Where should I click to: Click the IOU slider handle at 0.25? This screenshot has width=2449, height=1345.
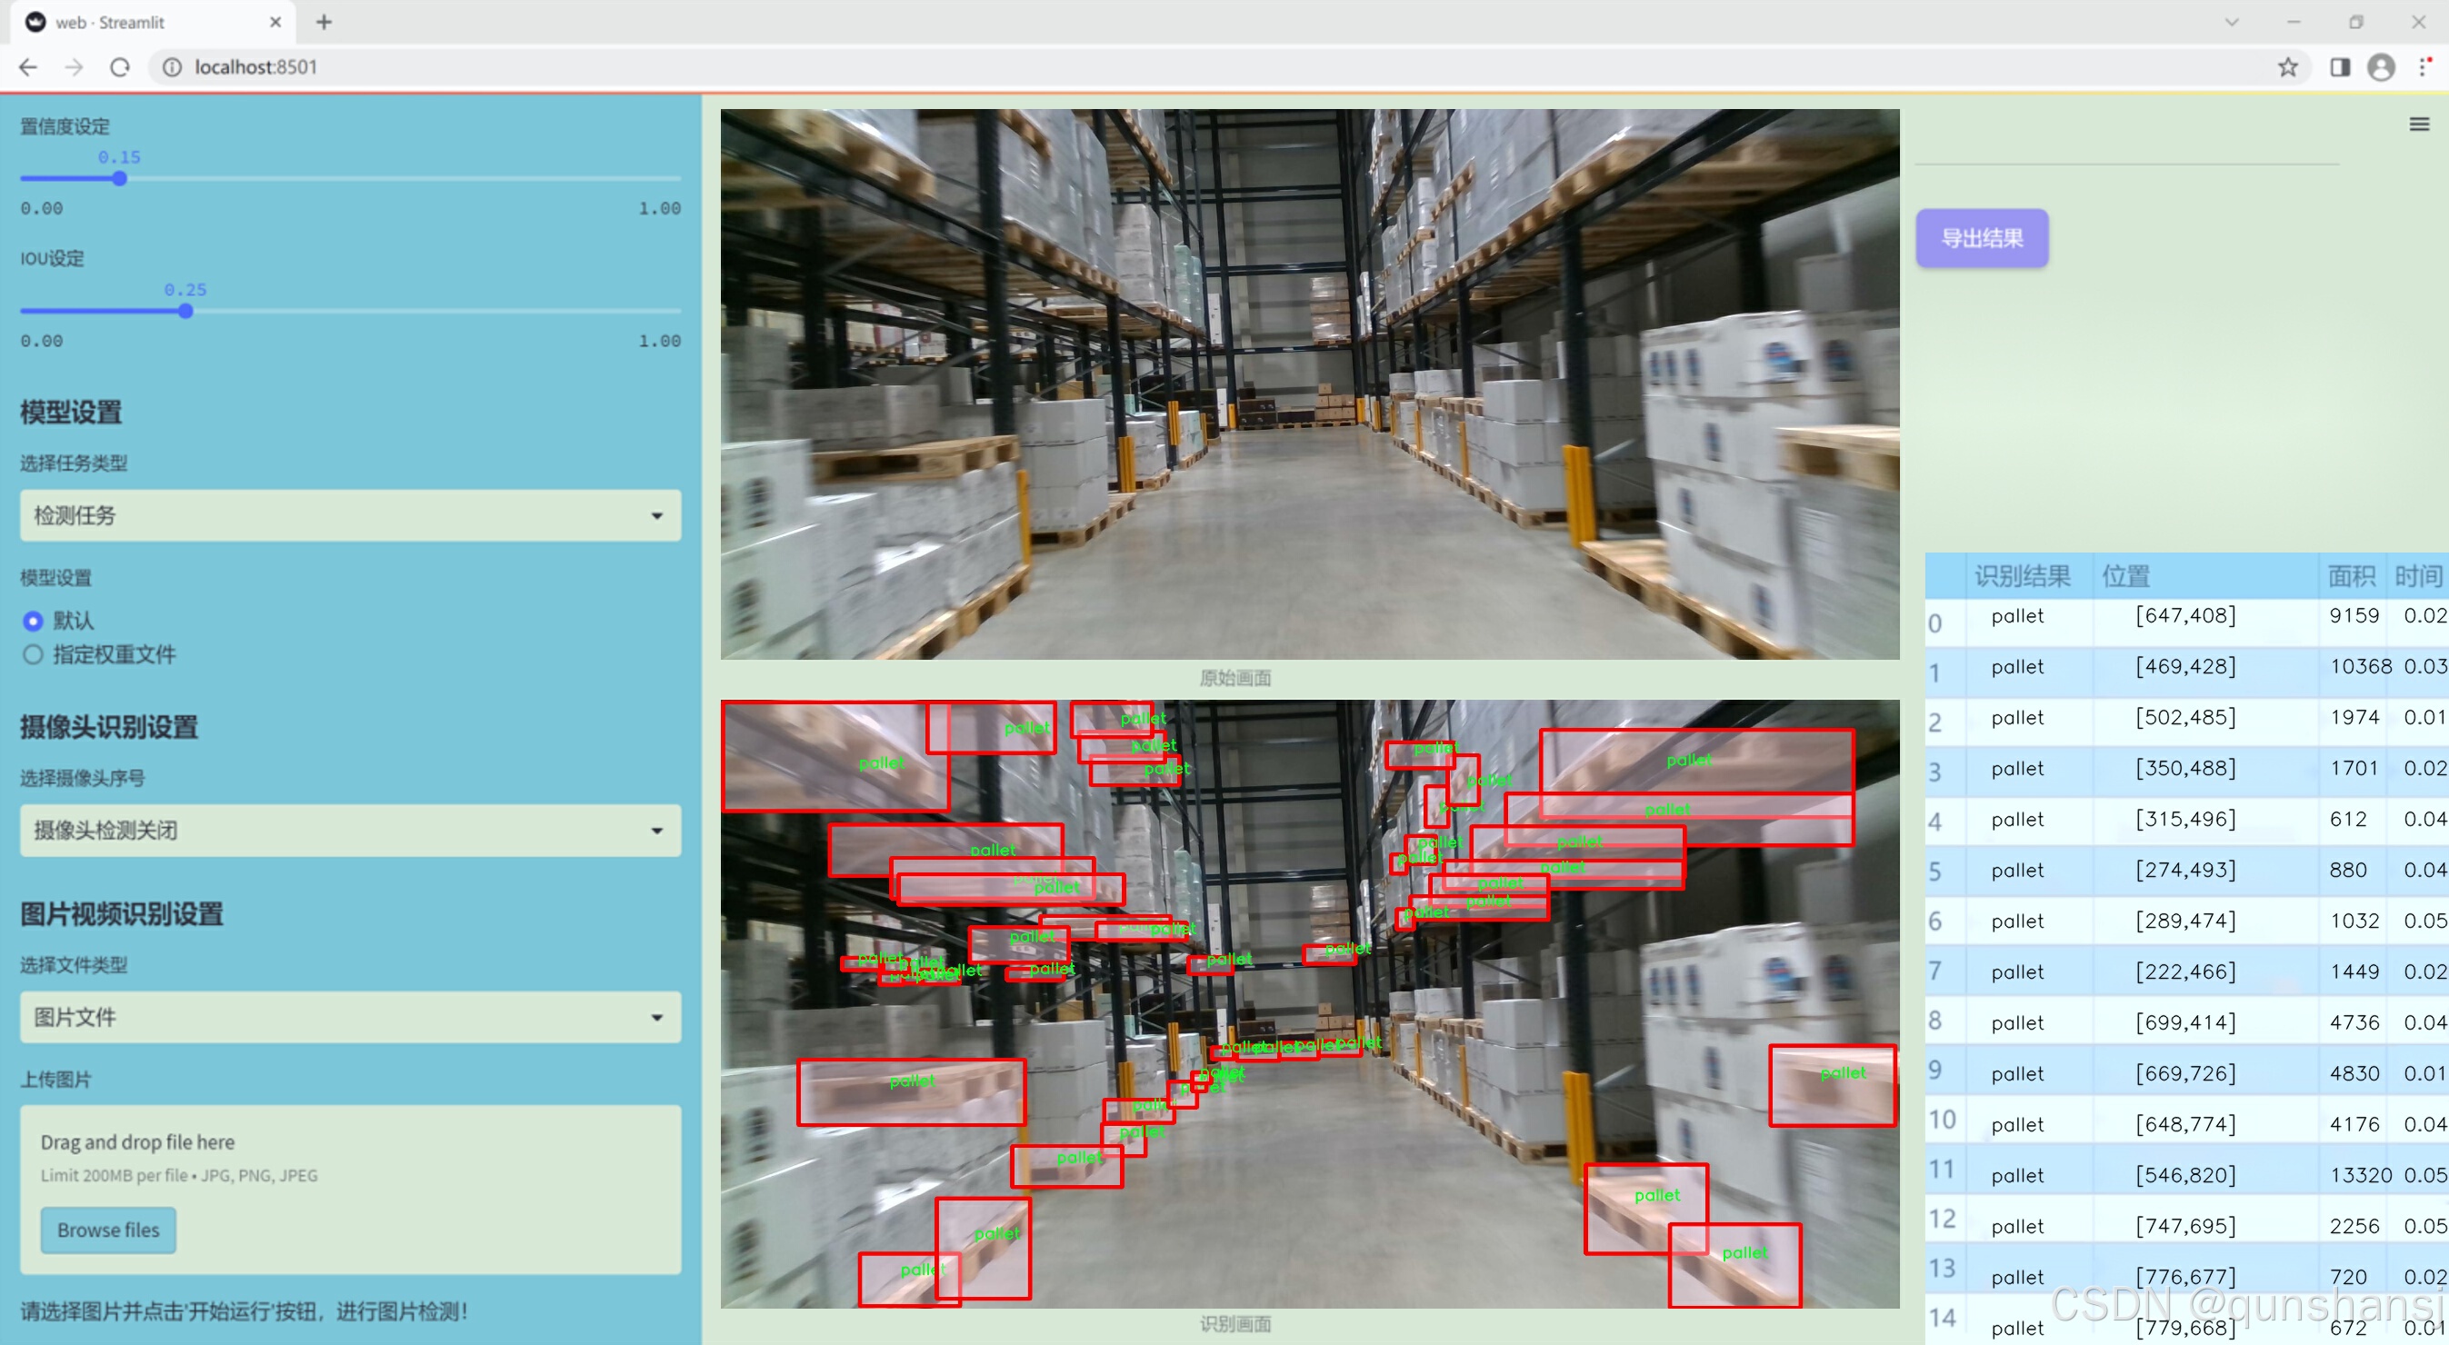point(185,311)
